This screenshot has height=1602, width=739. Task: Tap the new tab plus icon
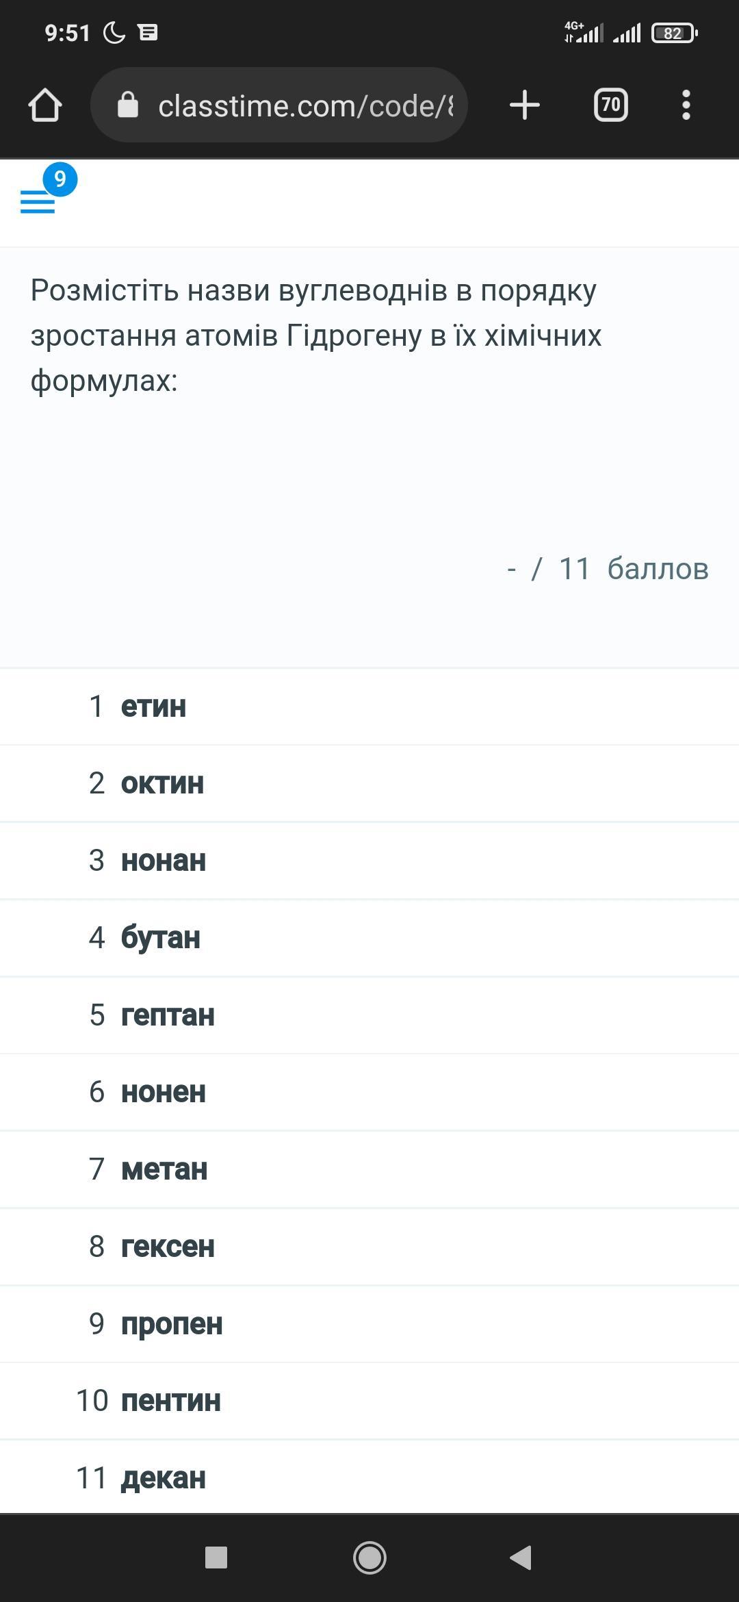(x=525, y=105)
